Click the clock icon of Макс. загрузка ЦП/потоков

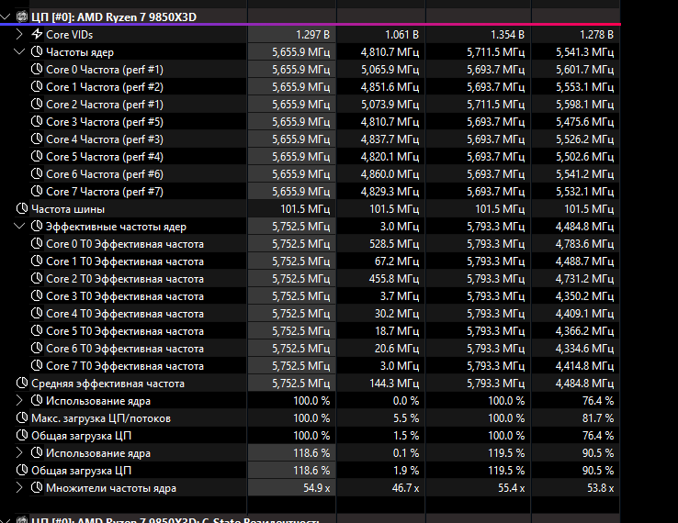pyautogui.click(x=22, y=418)
